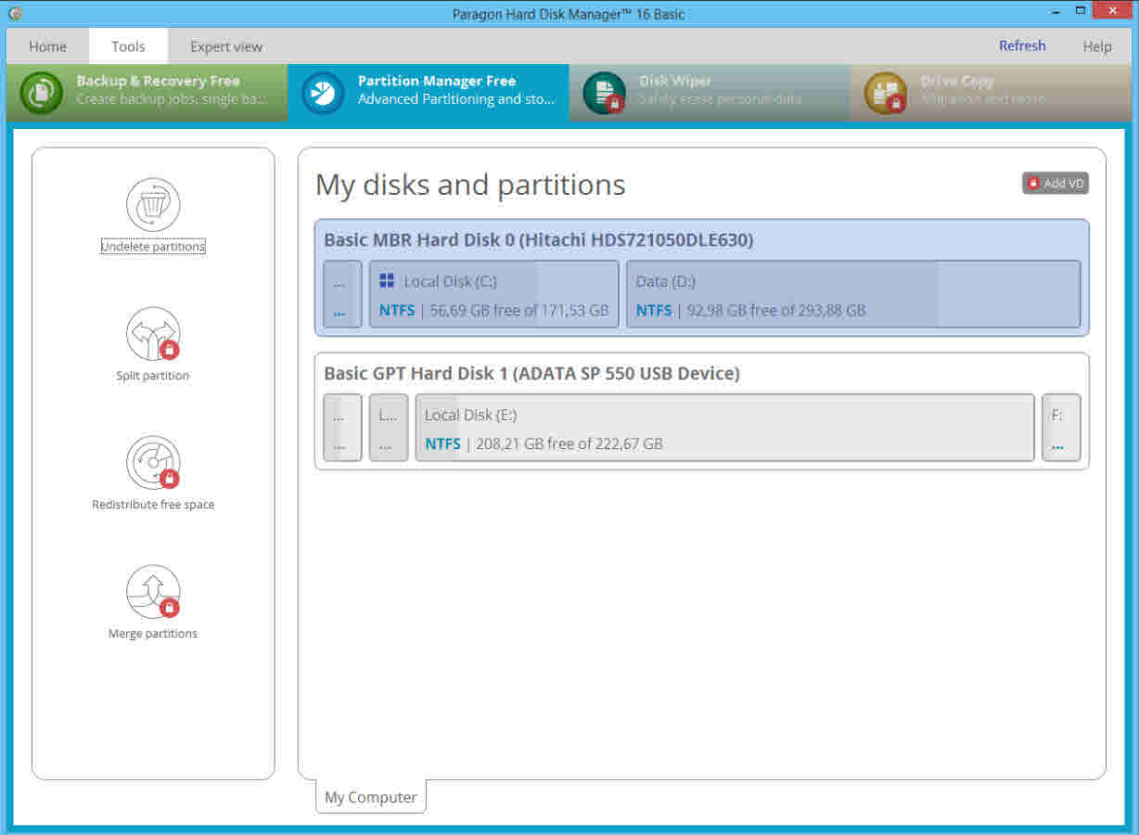Open the Expert view tab
The height and width of the screenshot is (835, 1139).
(x=225, y=45)
